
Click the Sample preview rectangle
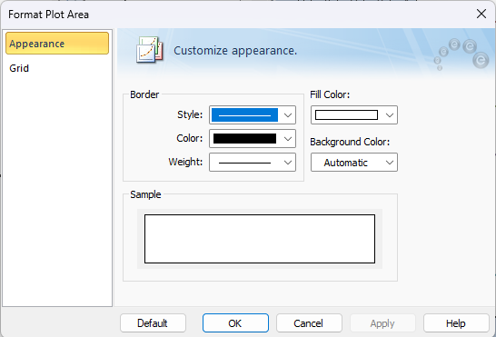tap(260, 239)
